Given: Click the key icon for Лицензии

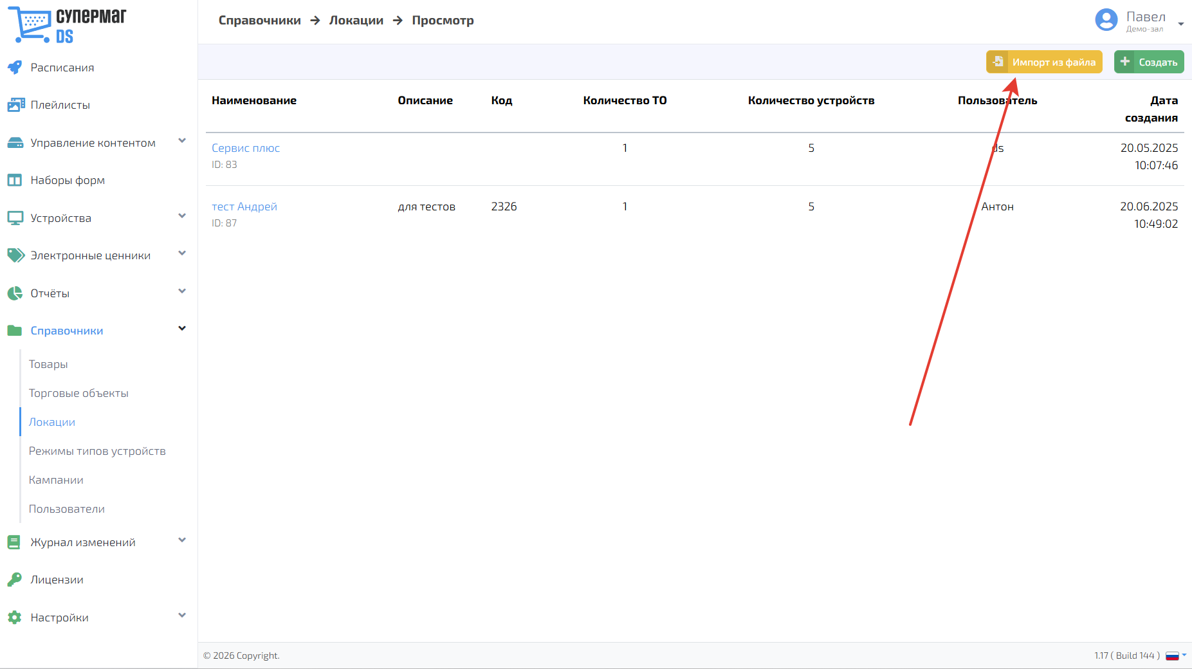Looking at the screenshot, I should click(15, 580).
